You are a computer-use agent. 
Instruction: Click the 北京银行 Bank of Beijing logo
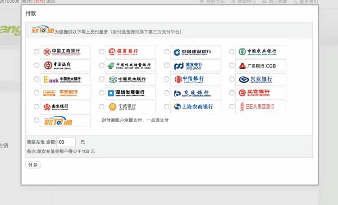point(260,93)
